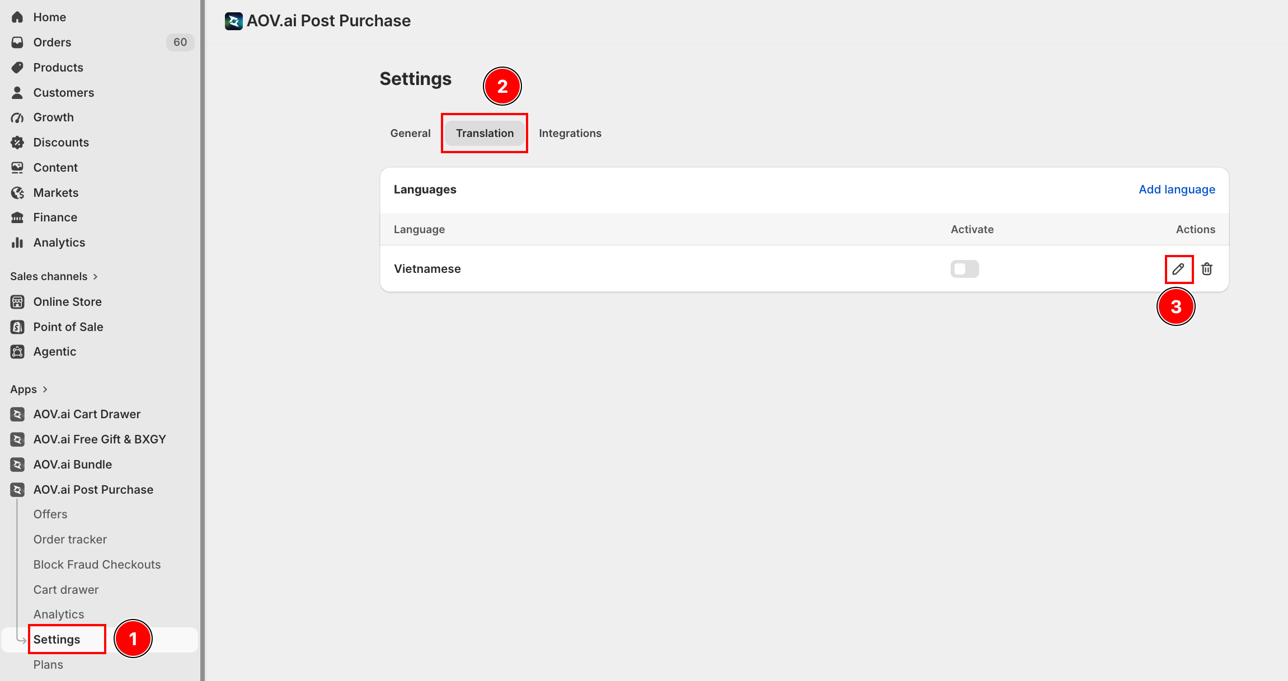The image size is (1288, 681).
Task: Click the Orders count badge 60
Action: [180, 42]
